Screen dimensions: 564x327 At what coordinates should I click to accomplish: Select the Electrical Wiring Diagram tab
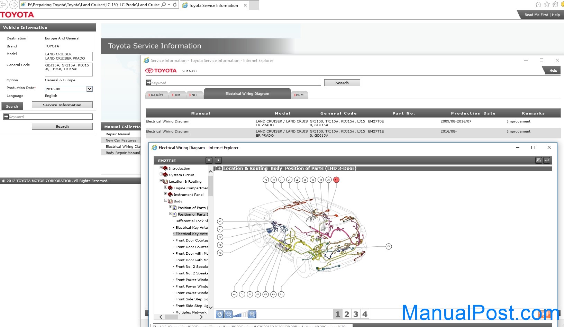click(247, 93)
